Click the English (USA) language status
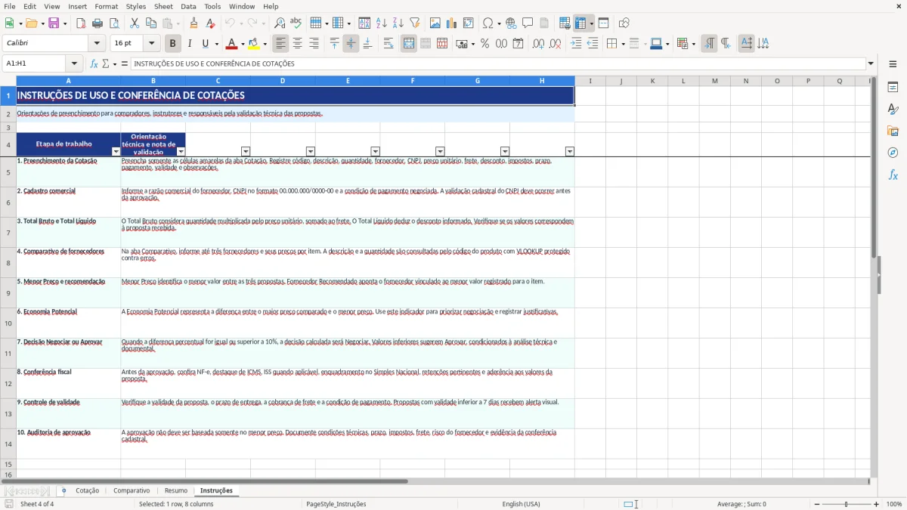This screenshot has height=510, width=907. click(x=521, y=504)
